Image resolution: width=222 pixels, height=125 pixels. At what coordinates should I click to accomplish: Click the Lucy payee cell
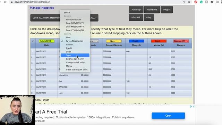[x=69, y=93]
